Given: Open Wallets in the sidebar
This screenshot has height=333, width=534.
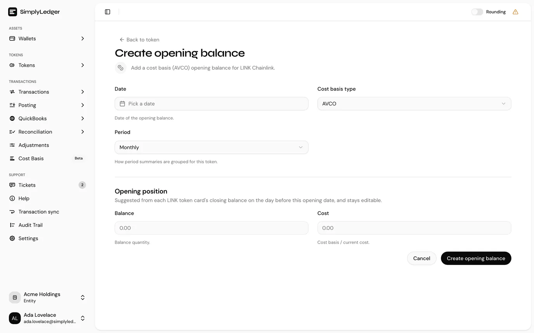Looking at the screenshot, I should [47, 39].
